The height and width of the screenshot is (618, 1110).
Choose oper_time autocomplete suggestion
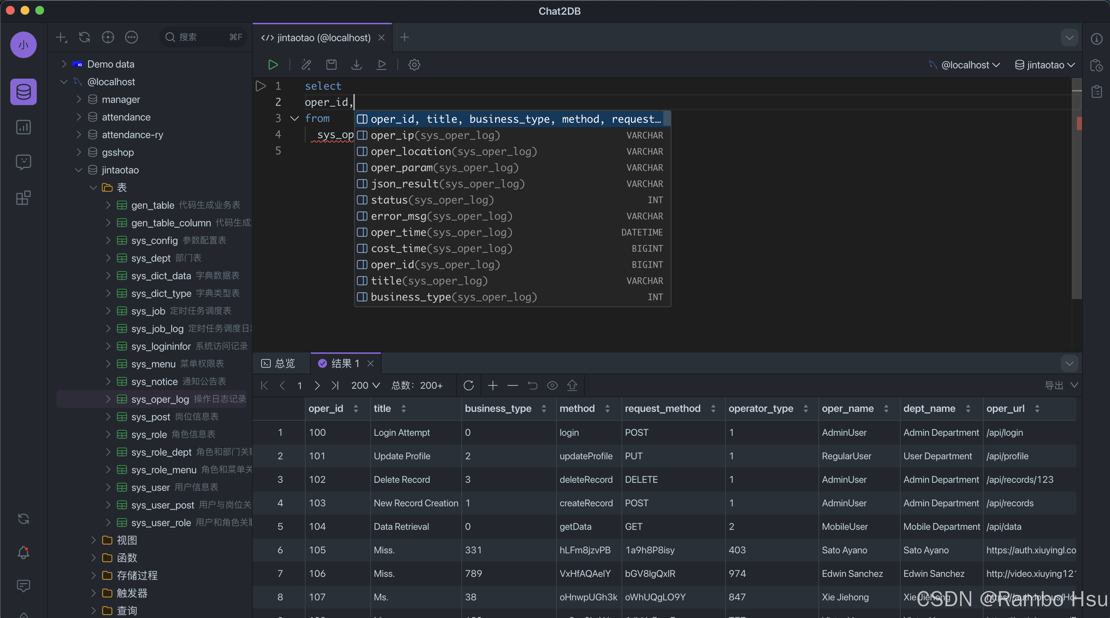[x=512, y=232]
